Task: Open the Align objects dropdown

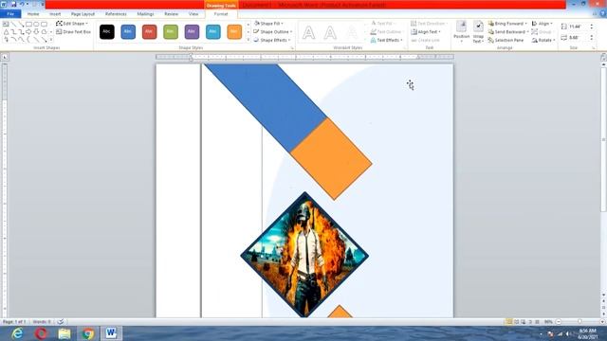Action: (543, 24)
